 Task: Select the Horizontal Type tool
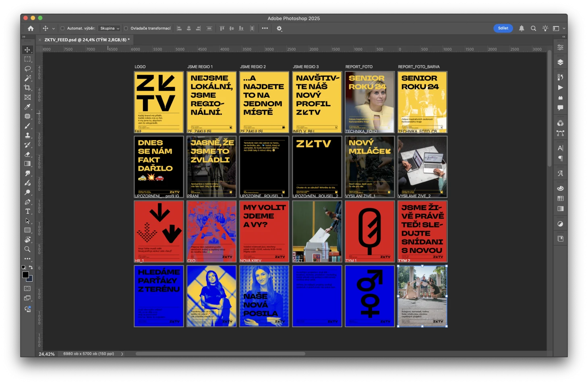point(27,211)
